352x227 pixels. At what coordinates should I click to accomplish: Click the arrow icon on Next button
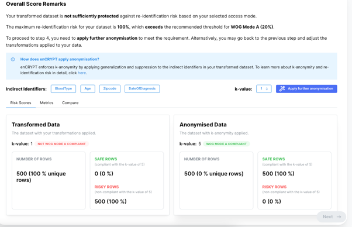[x=339, y=217]
